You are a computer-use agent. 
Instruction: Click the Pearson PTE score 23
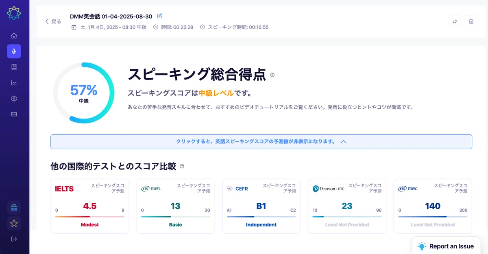tap(347, 206)
